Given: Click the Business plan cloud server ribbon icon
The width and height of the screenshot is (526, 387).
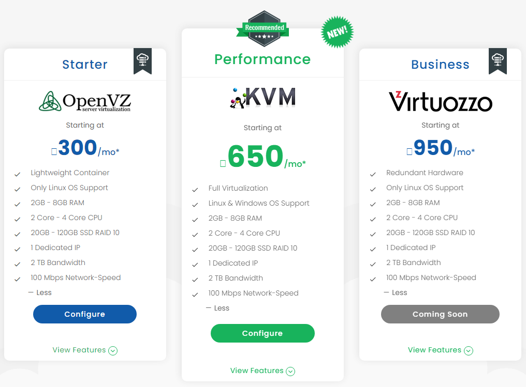Looking at the screenshot, I should click(498, 61).
